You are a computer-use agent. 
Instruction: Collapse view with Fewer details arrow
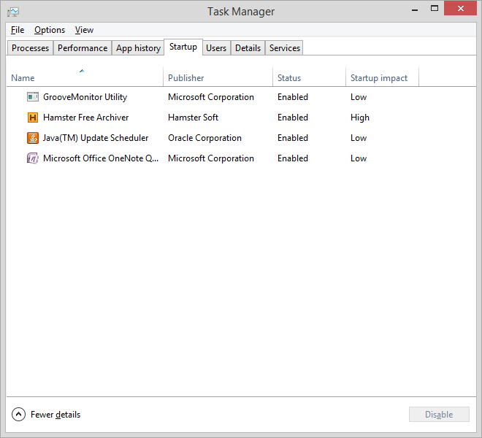(x=18, y=415)
